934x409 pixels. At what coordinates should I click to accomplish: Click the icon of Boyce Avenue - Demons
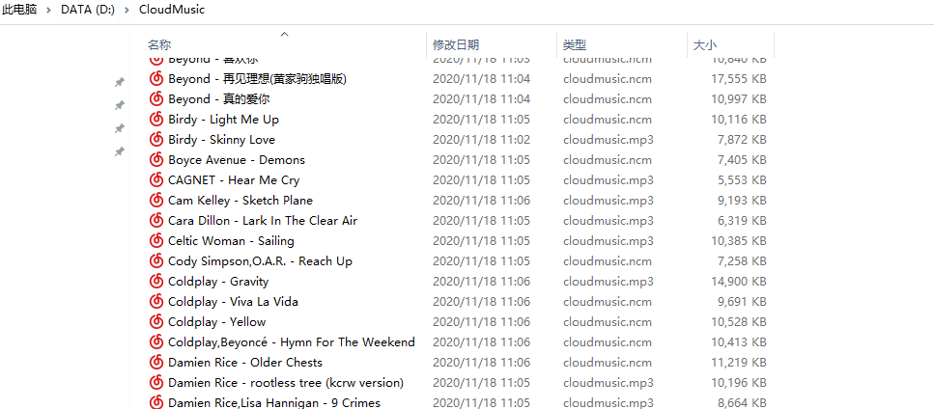point(156,160)
